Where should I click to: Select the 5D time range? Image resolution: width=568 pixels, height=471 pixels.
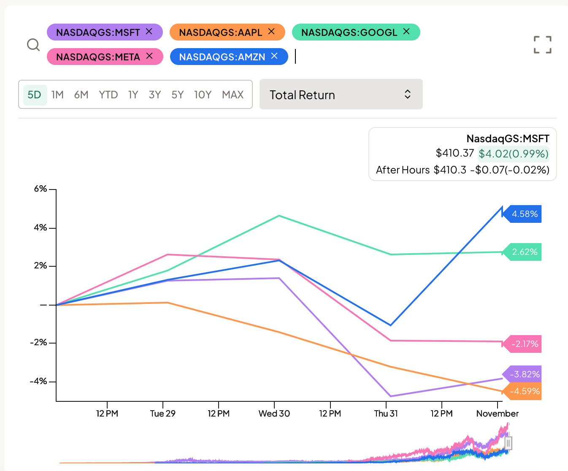[35, 95]
